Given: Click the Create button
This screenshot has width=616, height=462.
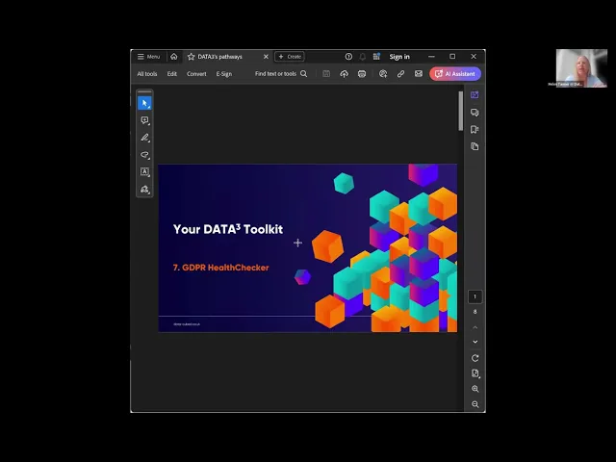Looking at the screenshot, I should [x=290, y=57].
